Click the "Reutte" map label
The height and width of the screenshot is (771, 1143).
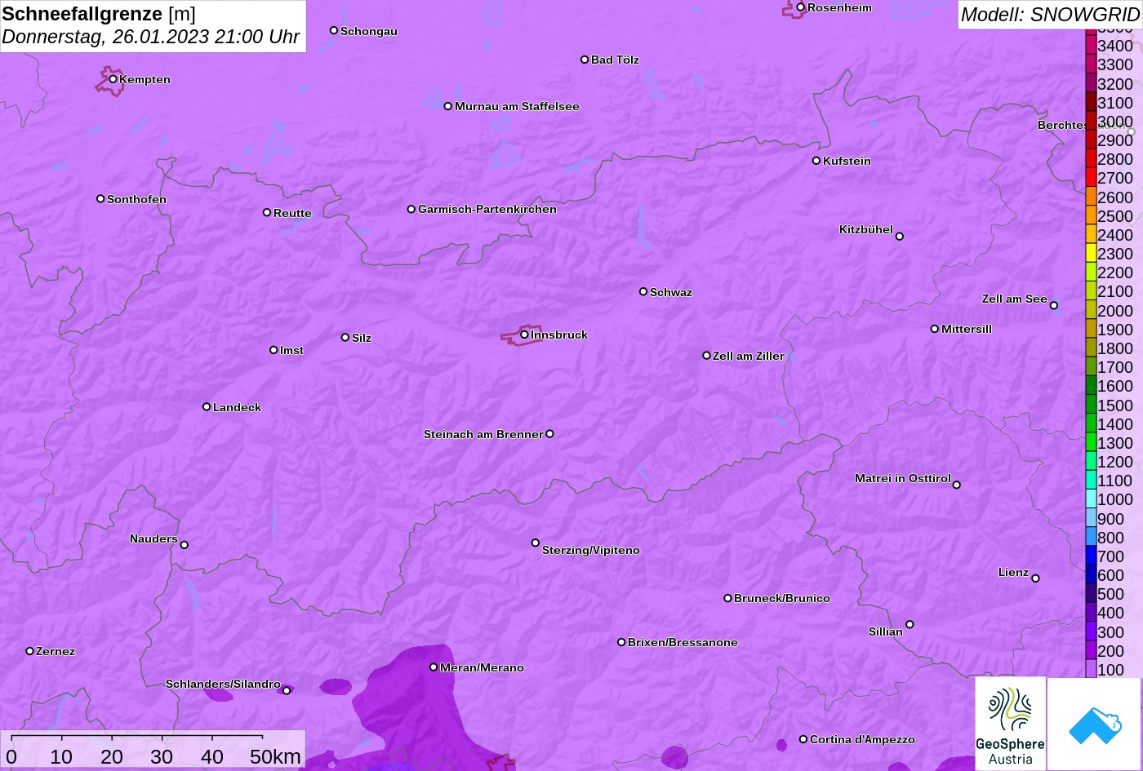click(x=292, y=214)
